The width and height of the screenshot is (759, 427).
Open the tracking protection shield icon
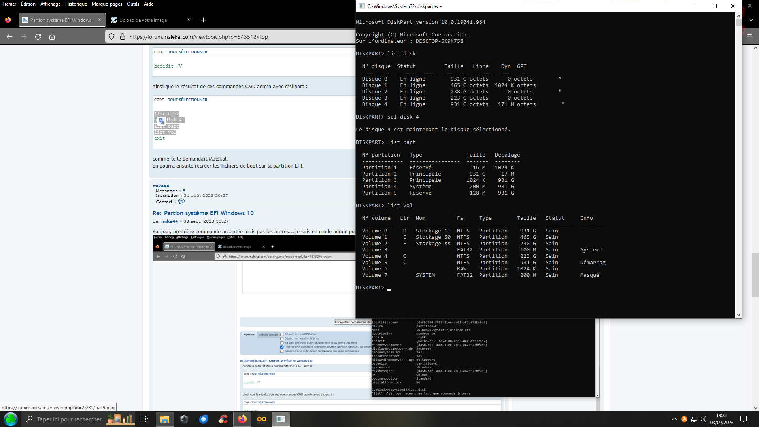111,36
